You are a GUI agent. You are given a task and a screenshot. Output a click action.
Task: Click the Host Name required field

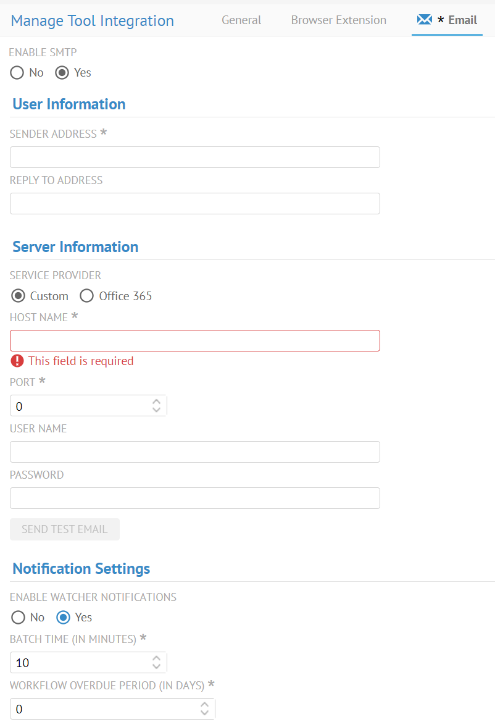click(x=194, y=341)
